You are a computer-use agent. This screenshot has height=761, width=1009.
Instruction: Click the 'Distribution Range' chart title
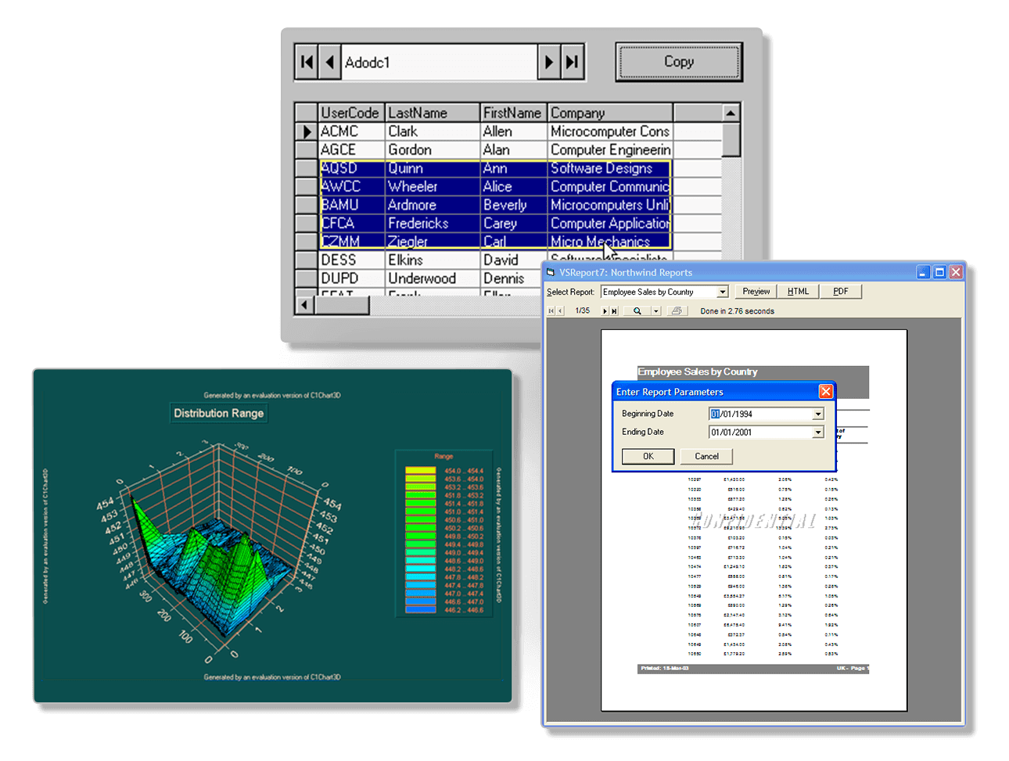tap(219, 413)
